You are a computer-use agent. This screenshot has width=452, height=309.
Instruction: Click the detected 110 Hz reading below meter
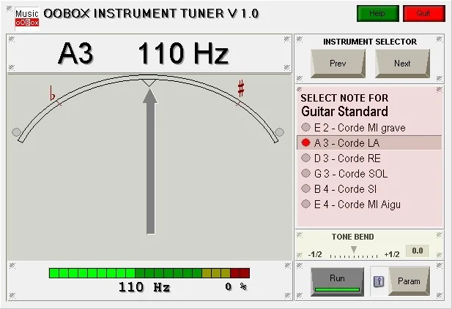[144, 287]
